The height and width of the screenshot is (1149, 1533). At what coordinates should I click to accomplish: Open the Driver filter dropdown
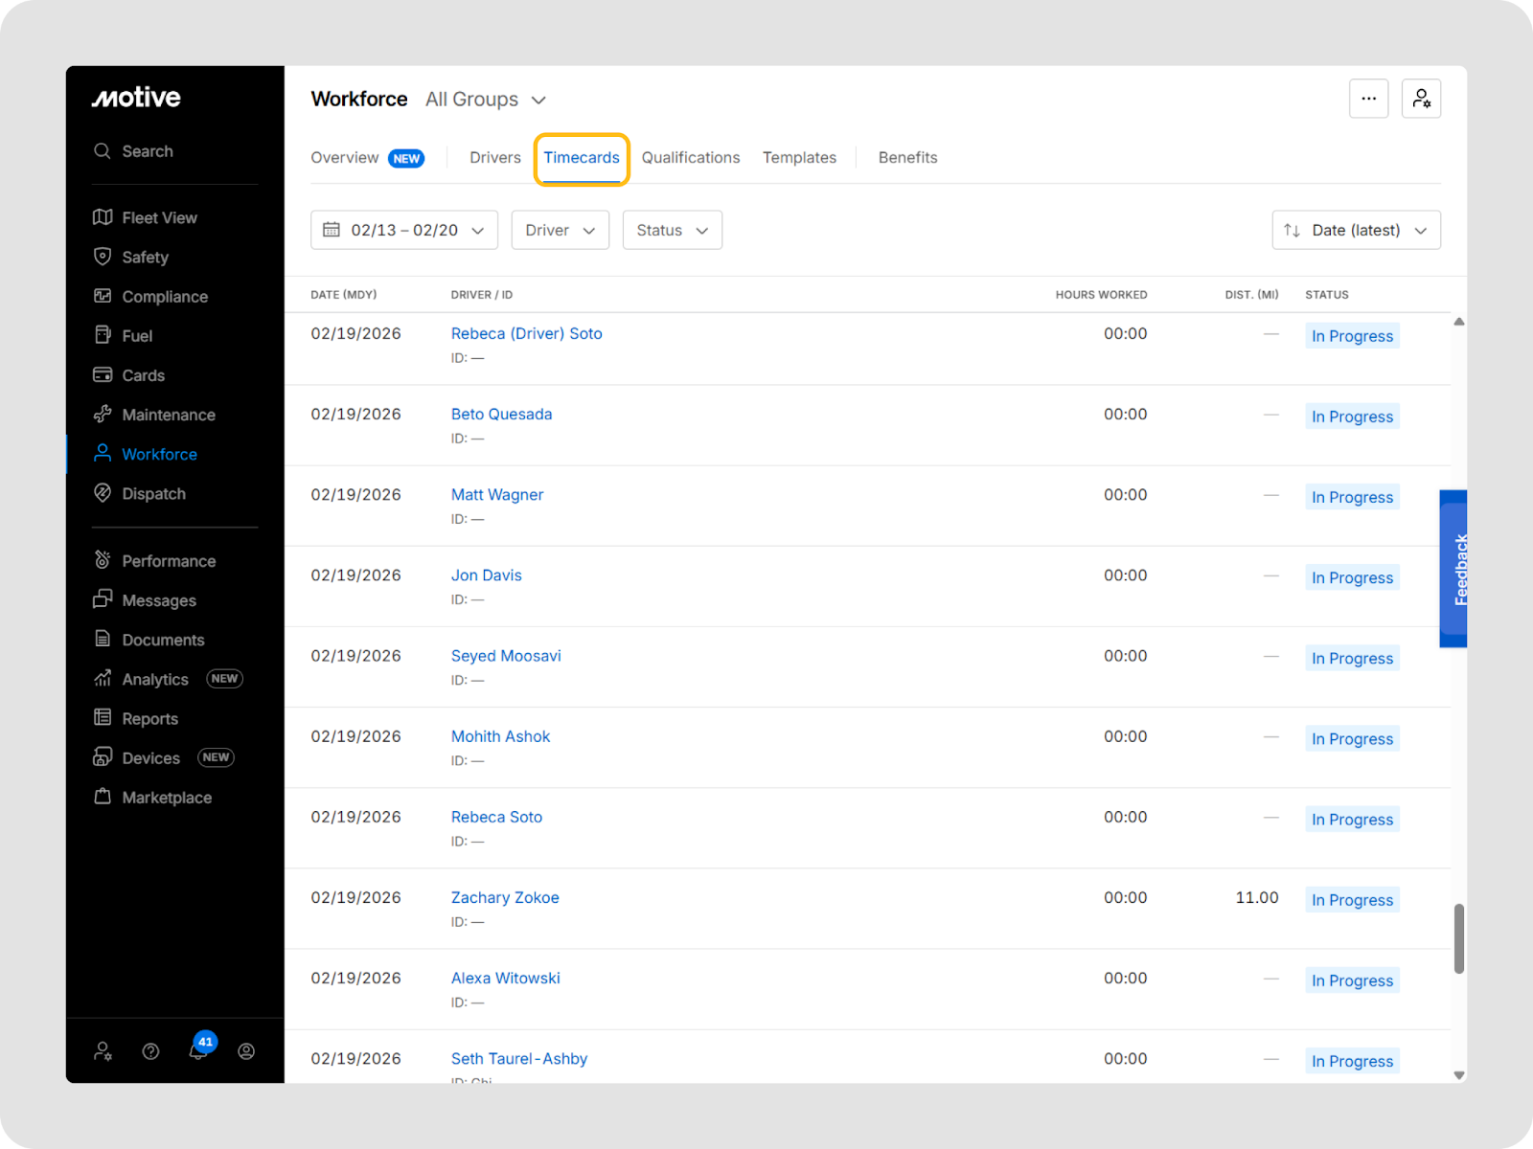(x=560, y=230)
